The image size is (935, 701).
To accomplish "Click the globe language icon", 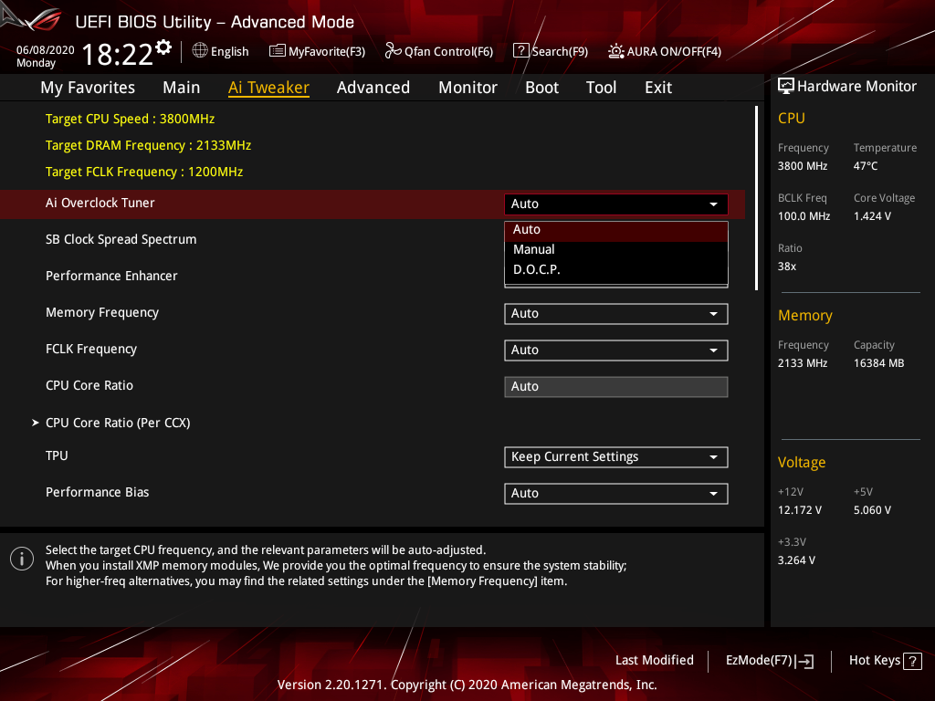I will (x=200, y=51).
